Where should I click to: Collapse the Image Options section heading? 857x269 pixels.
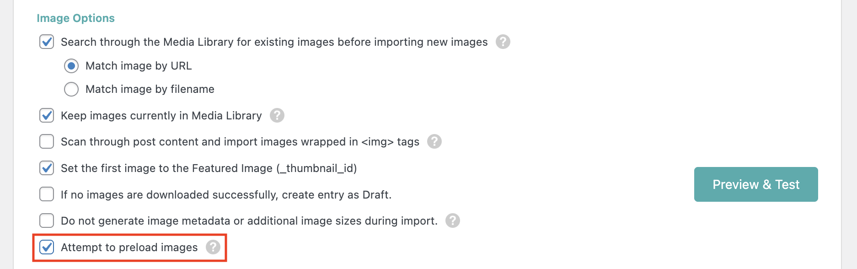(x=75, y=18)
